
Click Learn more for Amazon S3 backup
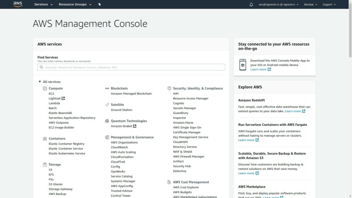pyautogui.click(x=246, y=173)
